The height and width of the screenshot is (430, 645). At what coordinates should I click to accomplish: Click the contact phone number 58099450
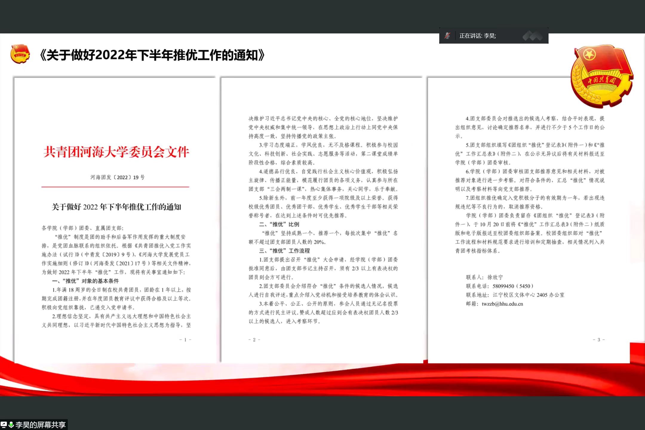tap(503, 286)
